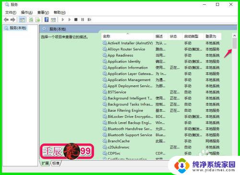The image size is (240, 175).
Task: Click the Restart Service icon
Action: tap(89, 20)
